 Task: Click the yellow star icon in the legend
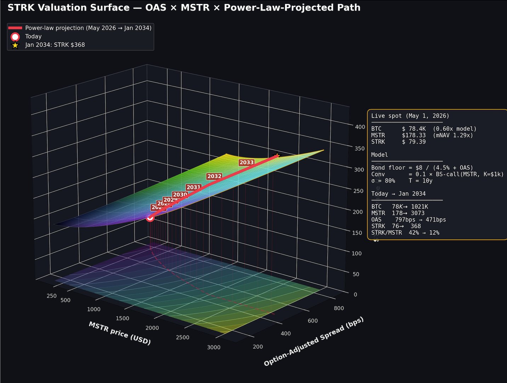[15, 45]
